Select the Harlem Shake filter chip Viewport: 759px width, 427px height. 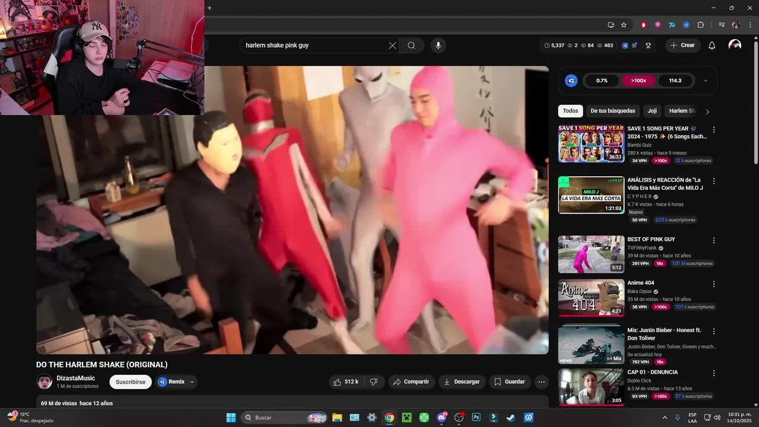point(682,111)
